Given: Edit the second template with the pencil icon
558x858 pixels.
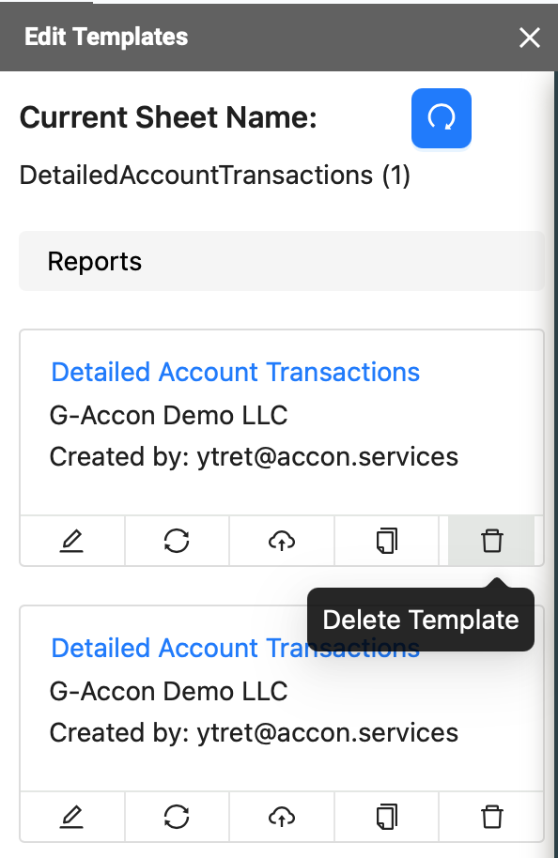Looking at the screenshot, I should click(x=71, y=817).
